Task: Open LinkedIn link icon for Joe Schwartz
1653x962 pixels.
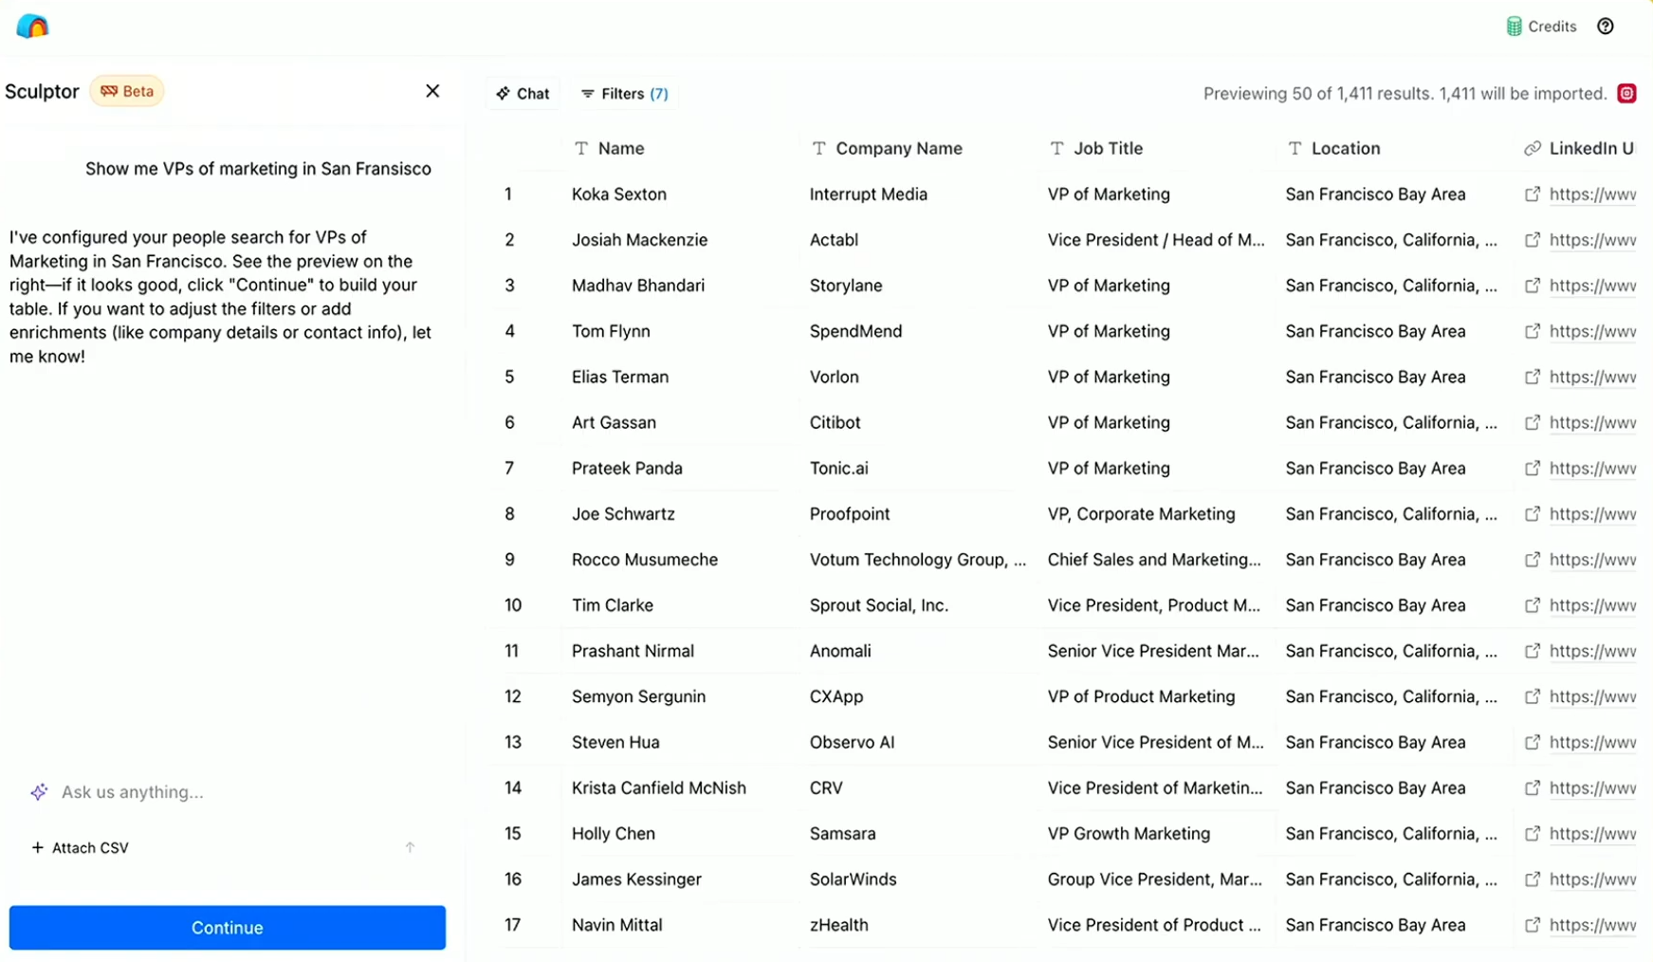Action: click(1532, 513)
